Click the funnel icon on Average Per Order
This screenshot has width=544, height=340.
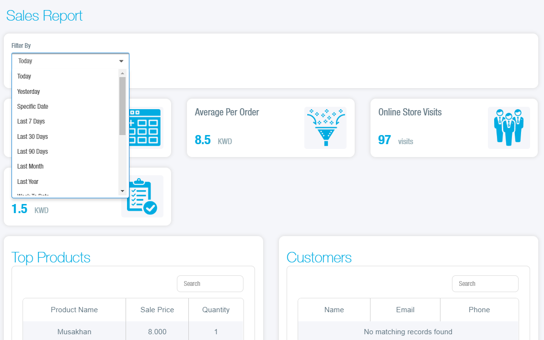pos(325,128)
